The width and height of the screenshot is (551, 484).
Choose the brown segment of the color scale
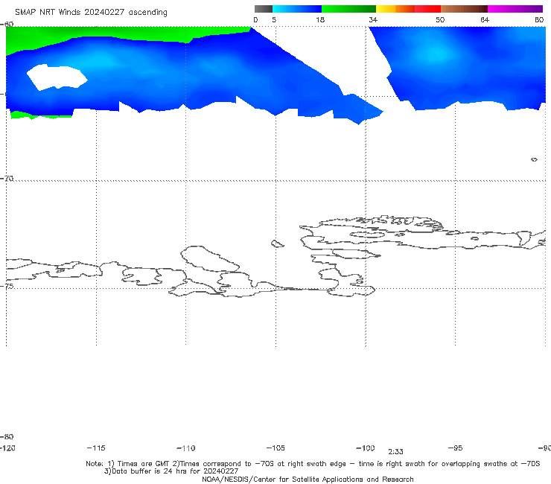464,9
